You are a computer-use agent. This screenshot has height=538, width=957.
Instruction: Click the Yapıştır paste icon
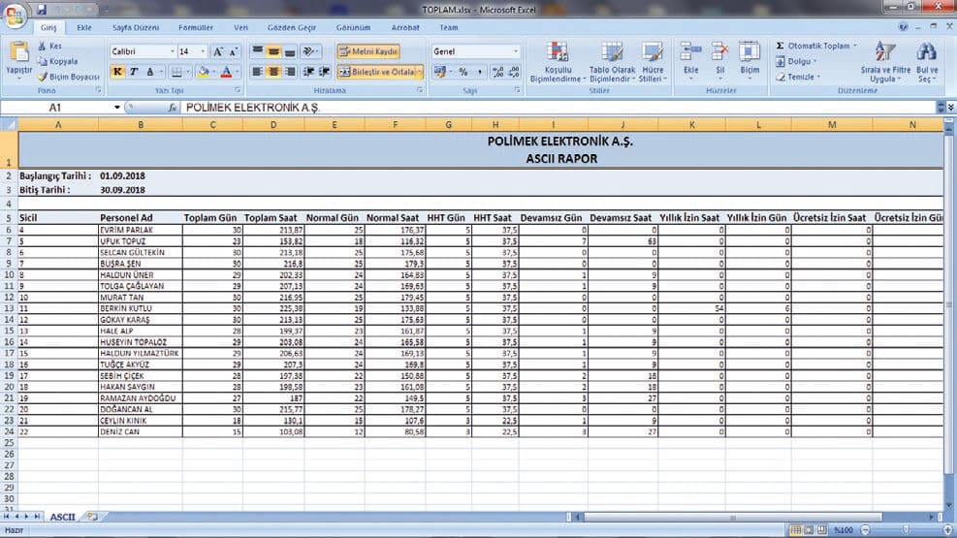[19, 53]
